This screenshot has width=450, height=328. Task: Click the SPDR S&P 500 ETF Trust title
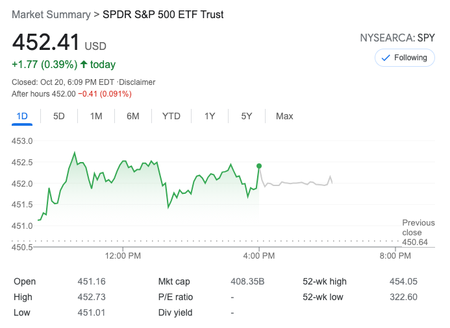point(163,14)
